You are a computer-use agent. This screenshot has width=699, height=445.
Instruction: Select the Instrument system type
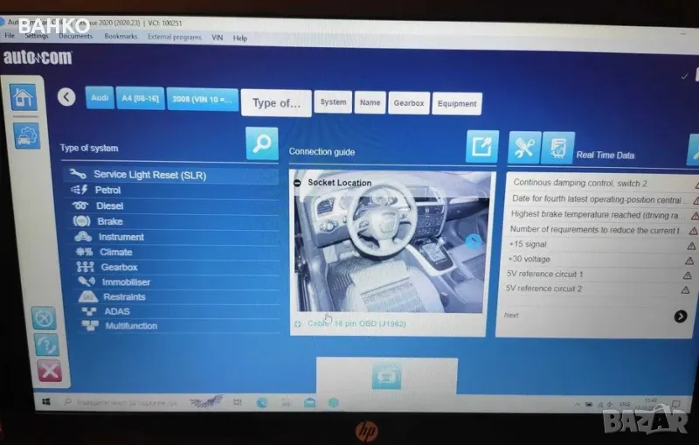[x=176, y=237]
